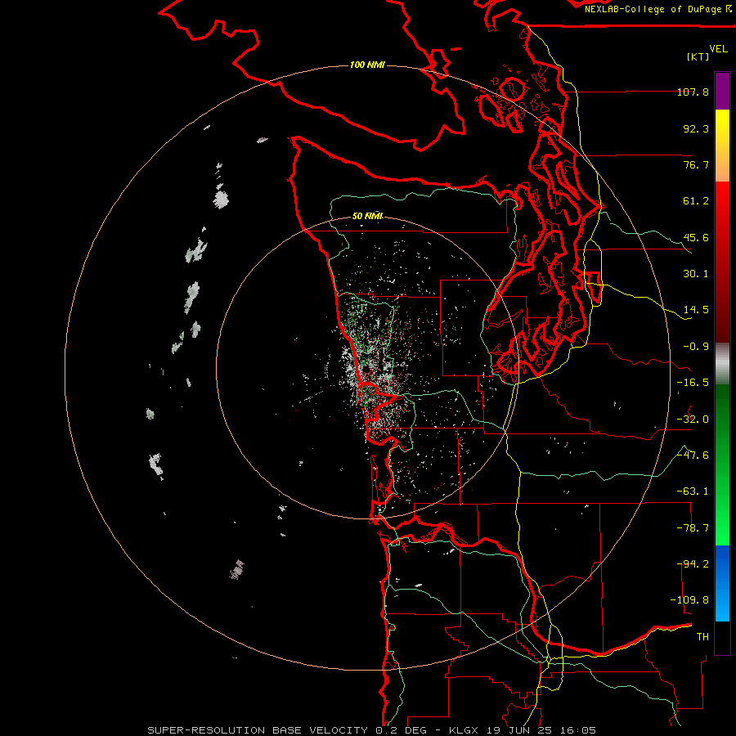Viewport: 736px width, 736px height.
Task: Click the 61.2 velocity scale value
Action: pos(696,201)
